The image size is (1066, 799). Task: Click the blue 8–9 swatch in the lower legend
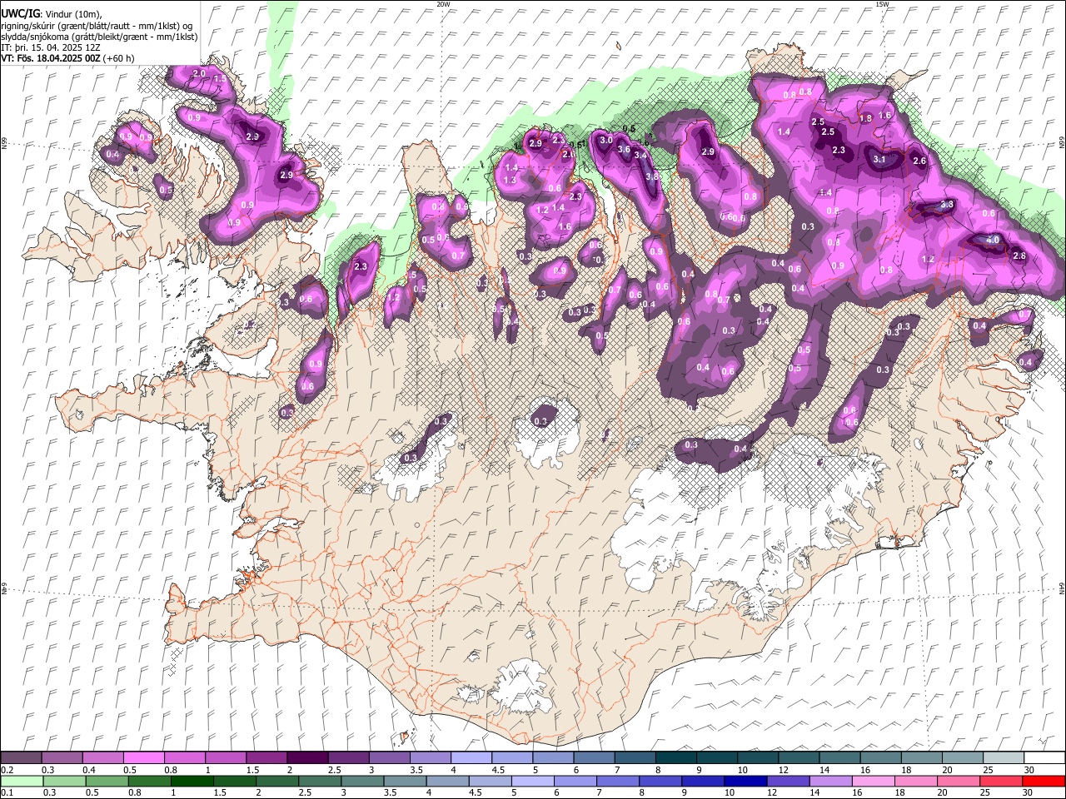click(661, 781)
